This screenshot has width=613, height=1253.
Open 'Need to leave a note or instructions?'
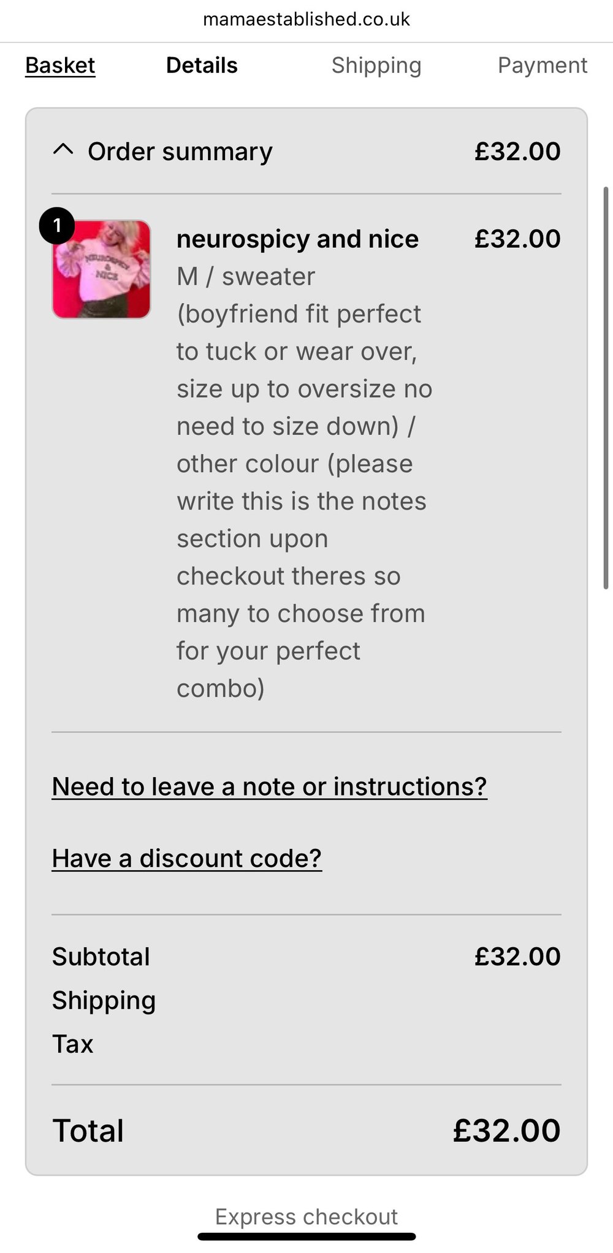click(269, 787)
